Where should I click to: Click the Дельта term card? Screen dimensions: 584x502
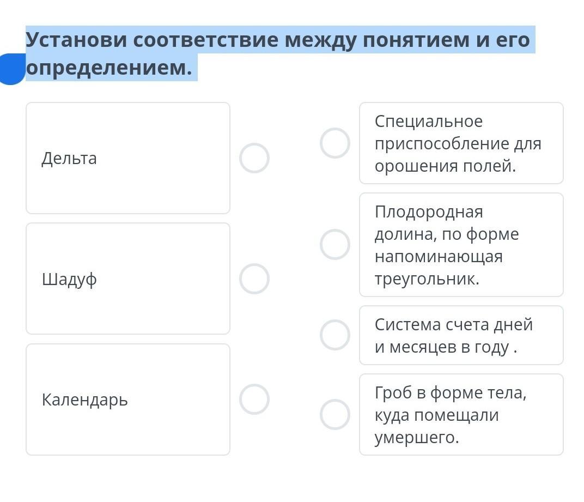pyautogui.click(x=128, y=158)
